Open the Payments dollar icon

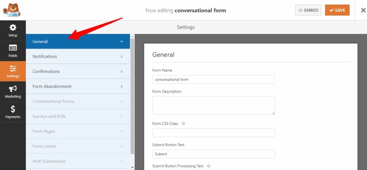[13, 109]
